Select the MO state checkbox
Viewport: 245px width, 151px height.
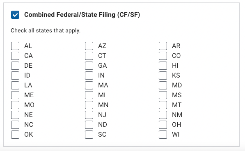(15, 105)
